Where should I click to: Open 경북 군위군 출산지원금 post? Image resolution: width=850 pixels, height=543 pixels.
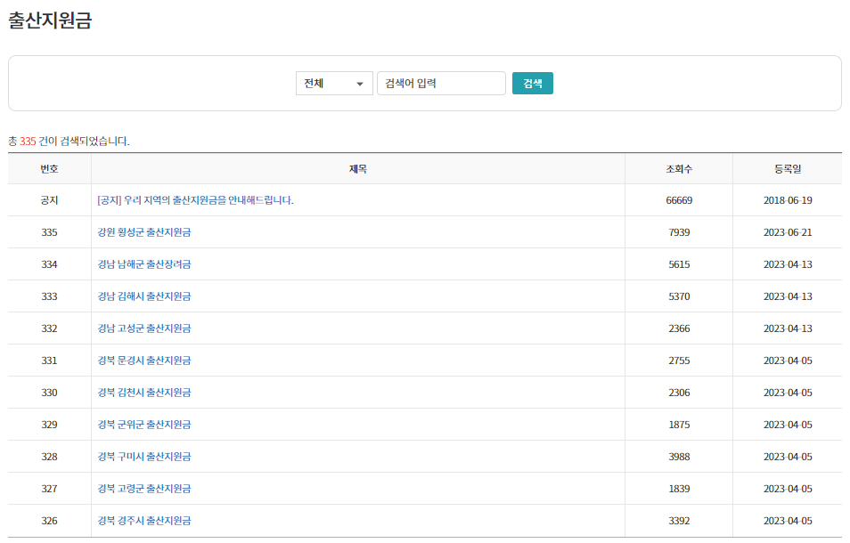point(144,425)
